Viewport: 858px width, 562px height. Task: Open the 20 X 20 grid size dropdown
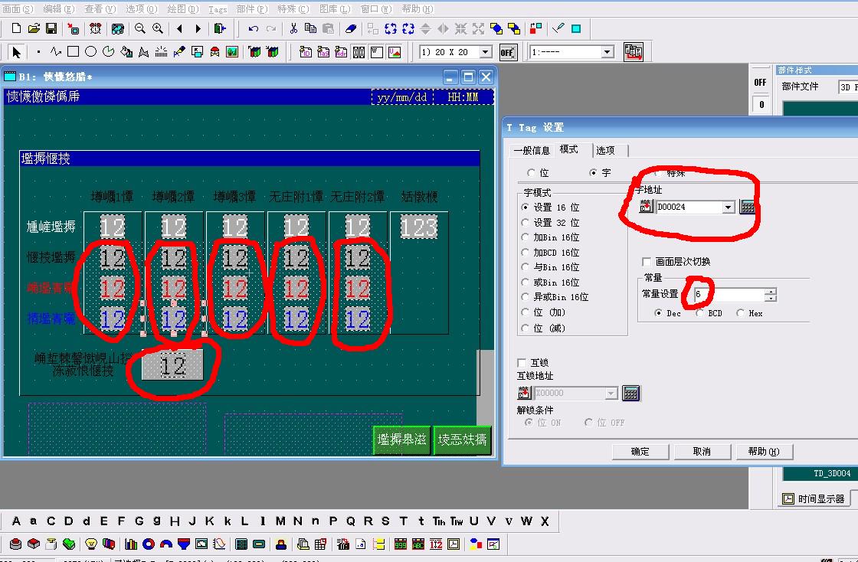485,52
